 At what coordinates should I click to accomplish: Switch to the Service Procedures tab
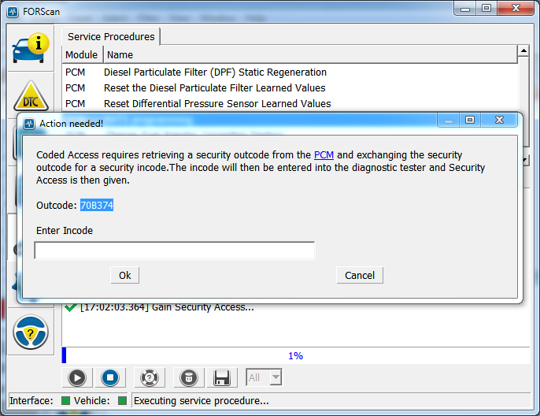(111, 36)
